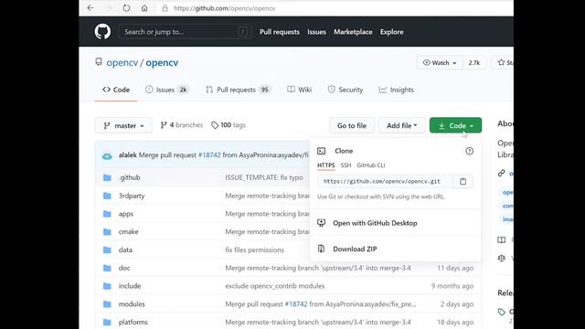Open the 'fix files permissions' commit message
The image size is (585, 329).
point(254,249)
